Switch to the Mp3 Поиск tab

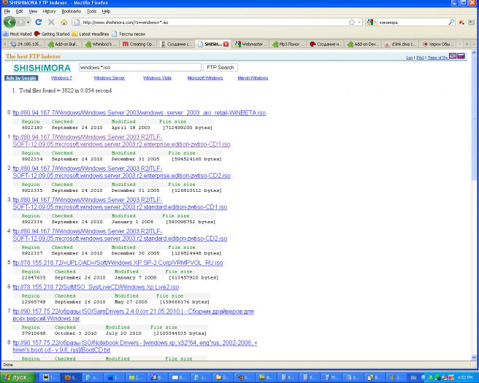click(288, 45)
